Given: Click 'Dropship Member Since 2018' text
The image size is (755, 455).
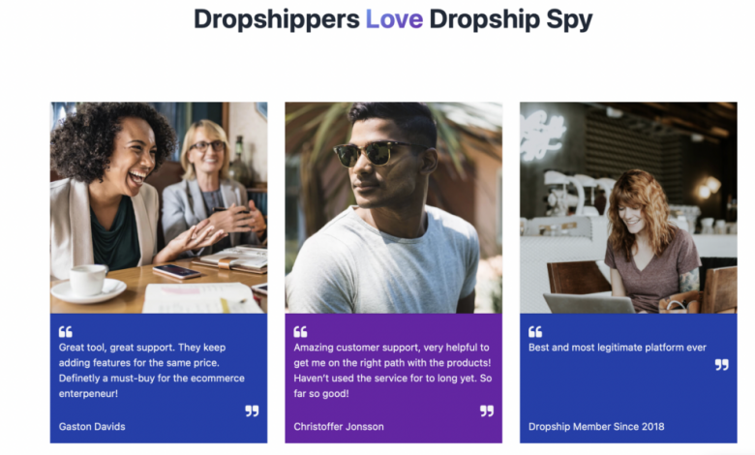Looking at the screenshot, I should [596, 427].
